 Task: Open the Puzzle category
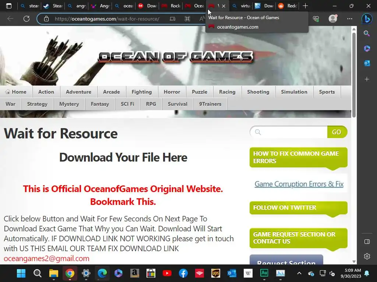tap(200, 92)
